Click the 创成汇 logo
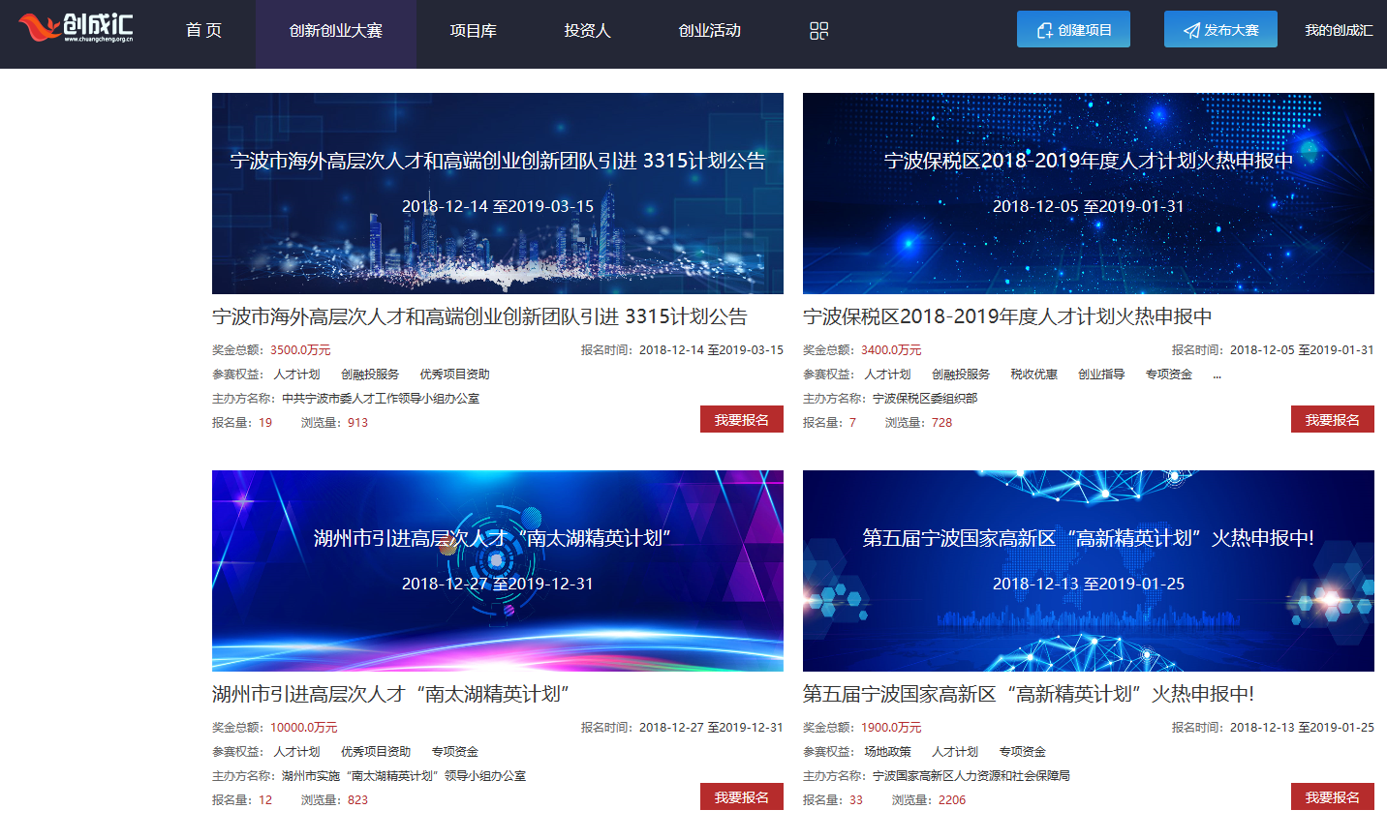 (x=76, y=28)
